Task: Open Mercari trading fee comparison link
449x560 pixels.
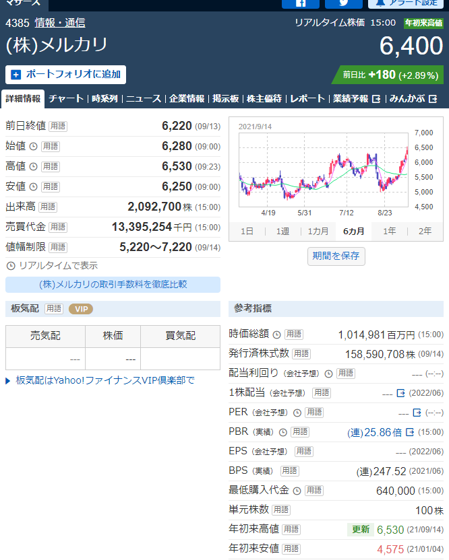Action: 113,285
